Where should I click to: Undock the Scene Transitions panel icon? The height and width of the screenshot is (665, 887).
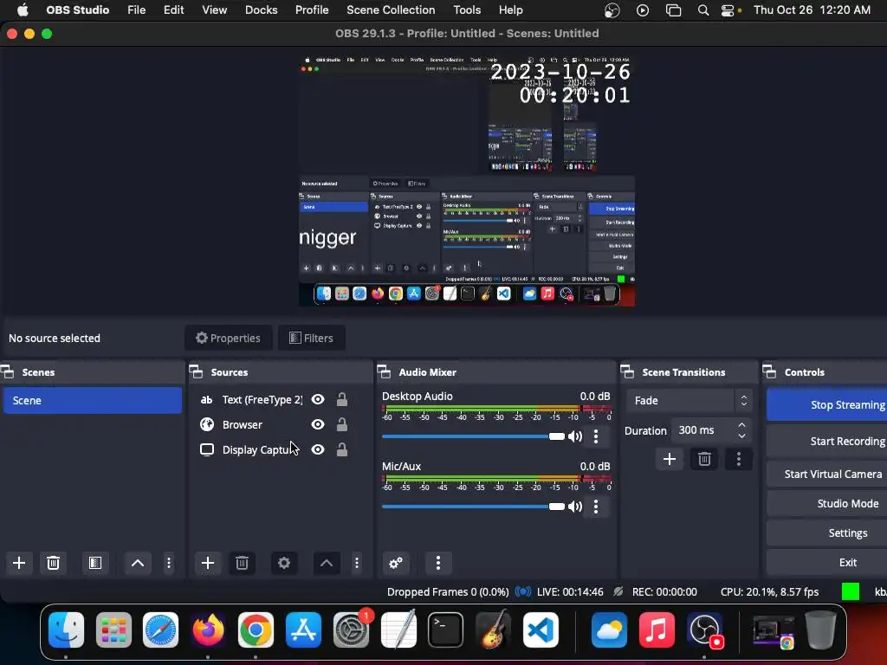[x=627, y=372]
